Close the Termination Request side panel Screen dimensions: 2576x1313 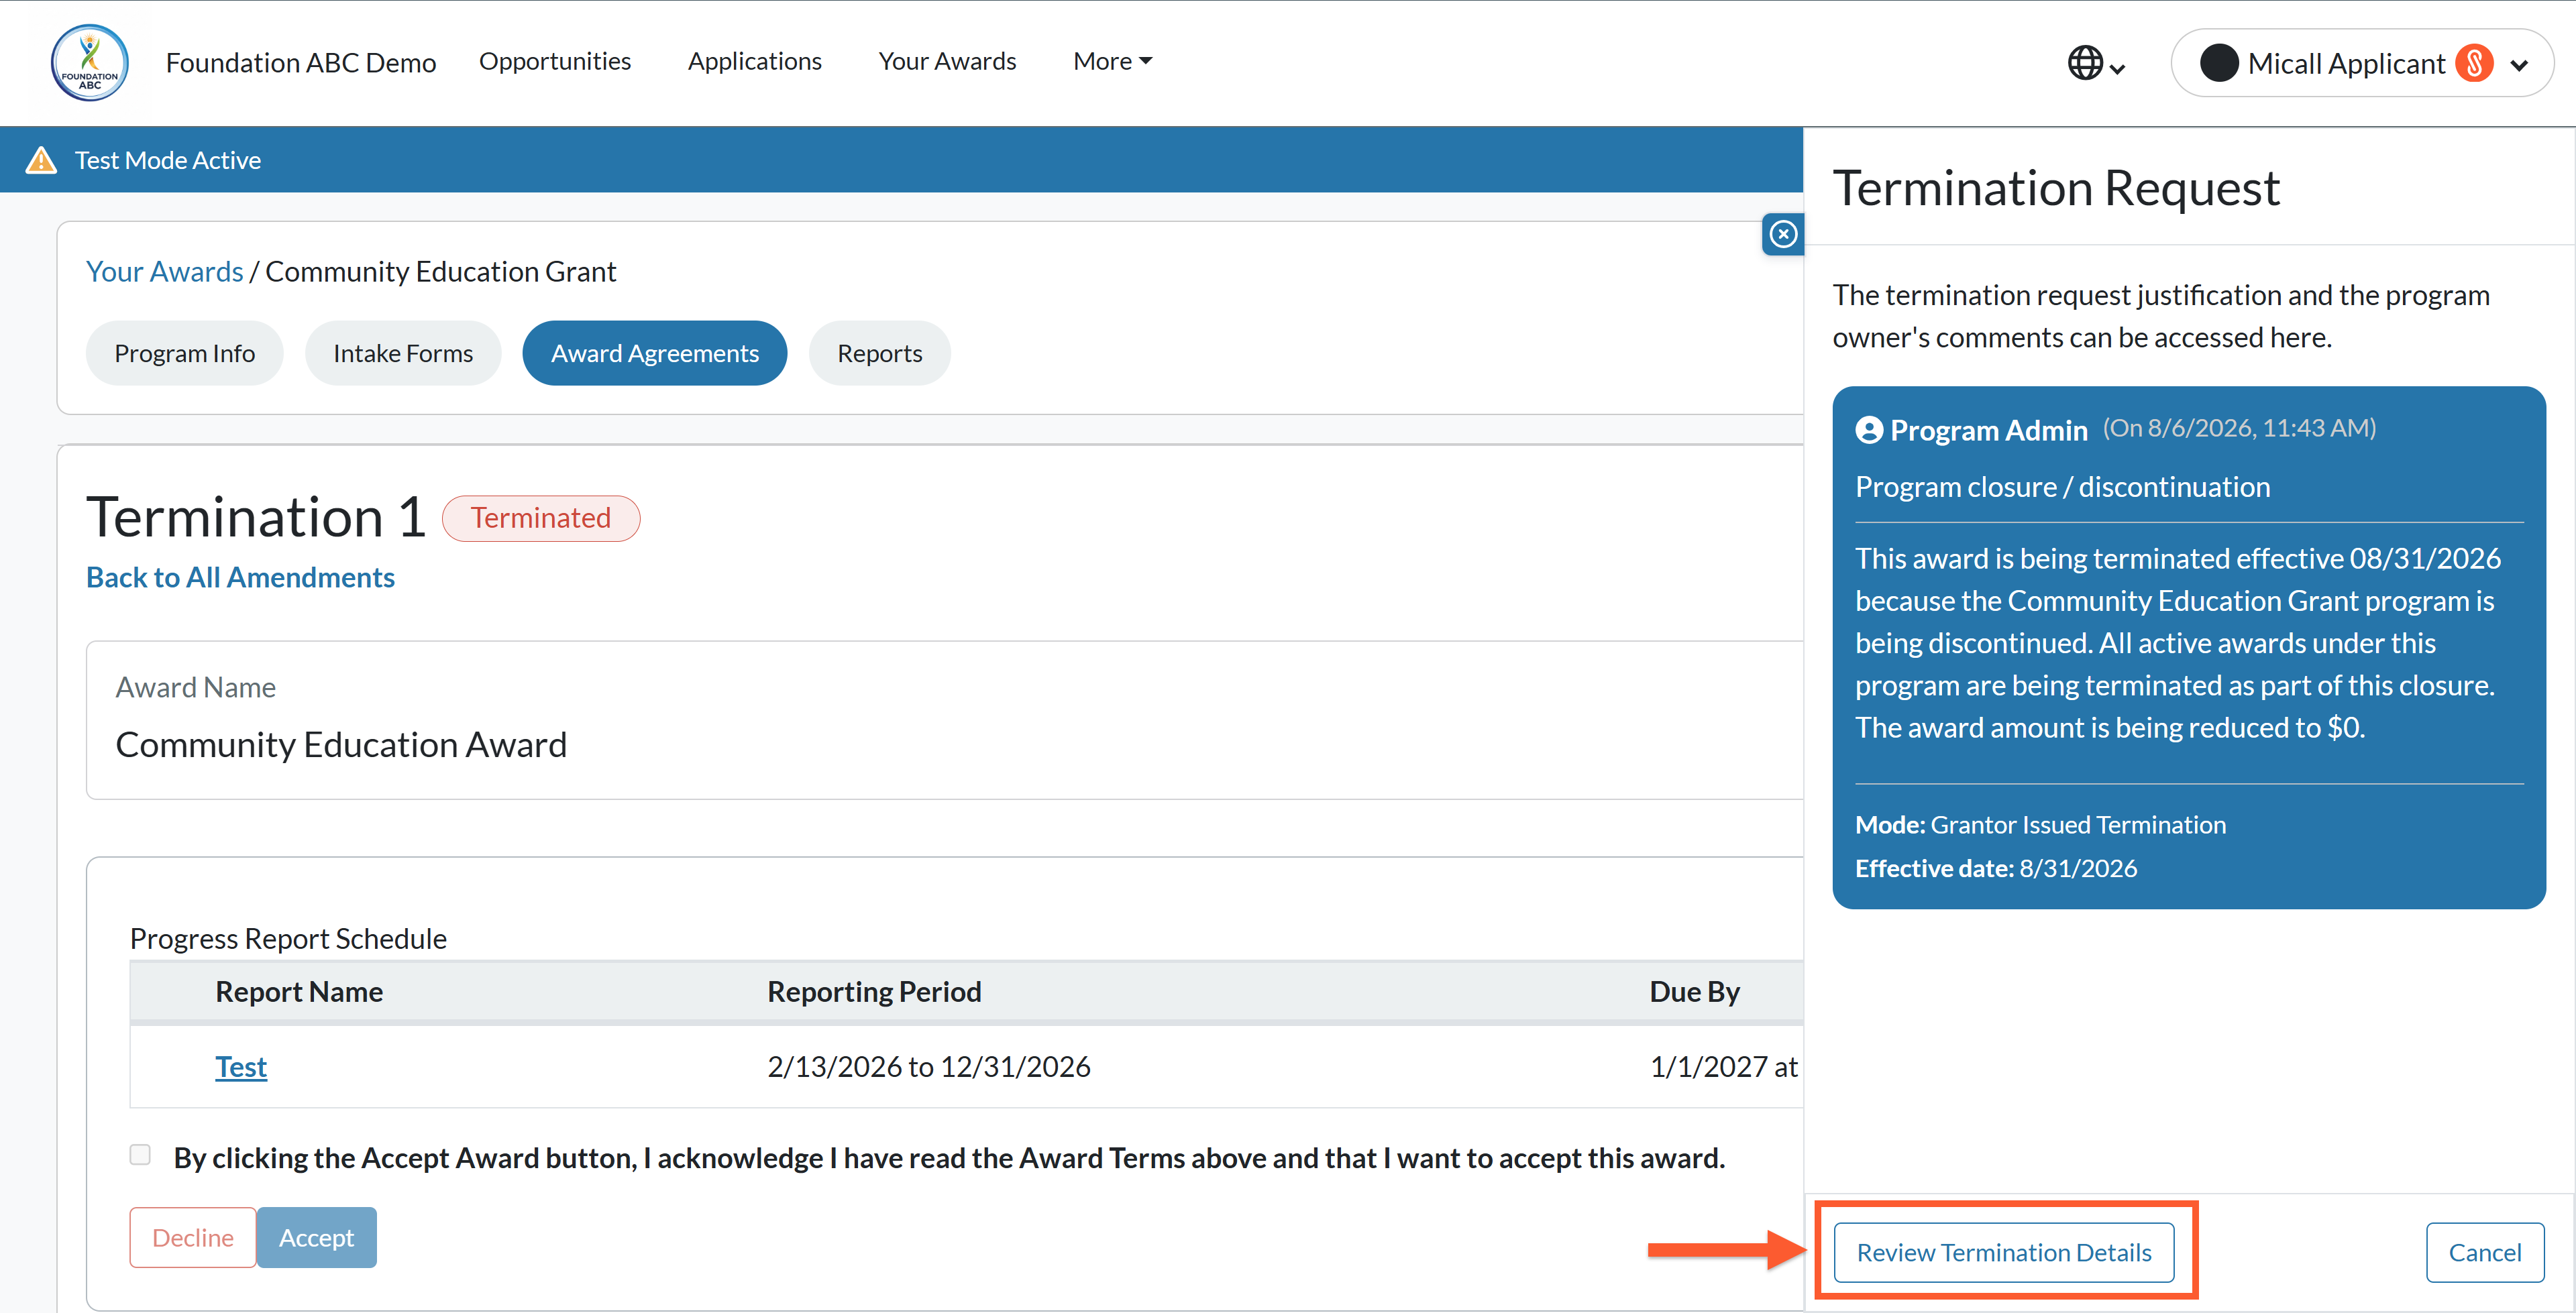pyautogui.click(x=1783, y=234)
